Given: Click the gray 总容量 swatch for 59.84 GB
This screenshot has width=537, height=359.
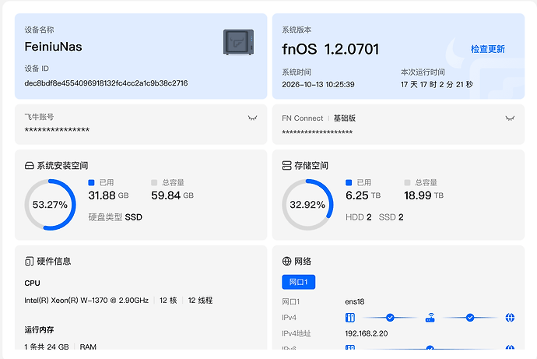Looking at the screenshot, I should click(154, 182).
